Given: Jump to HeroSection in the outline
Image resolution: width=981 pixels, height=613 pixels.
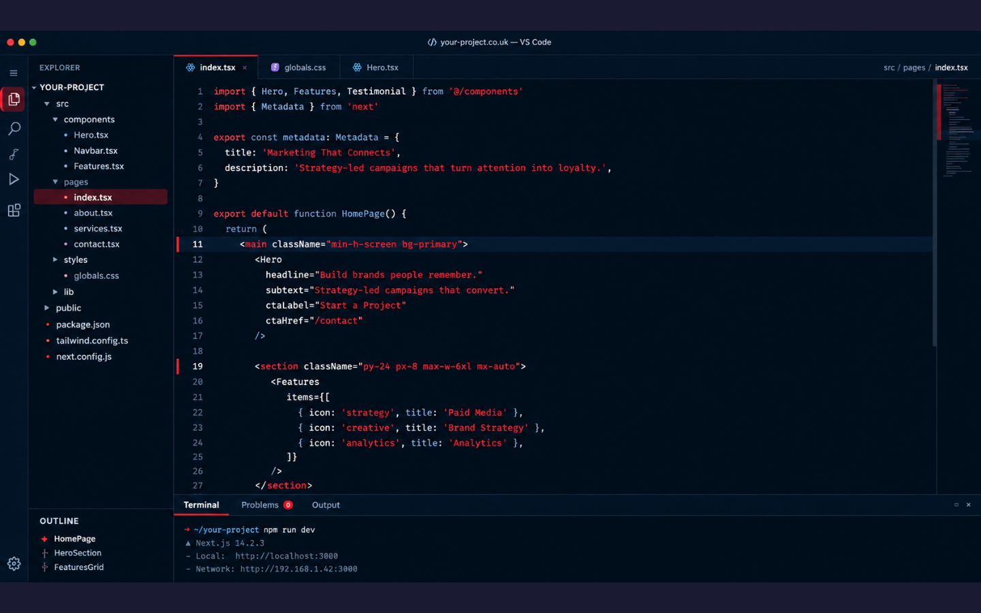Looking at the screenshot, I should [x=78, y=553].
